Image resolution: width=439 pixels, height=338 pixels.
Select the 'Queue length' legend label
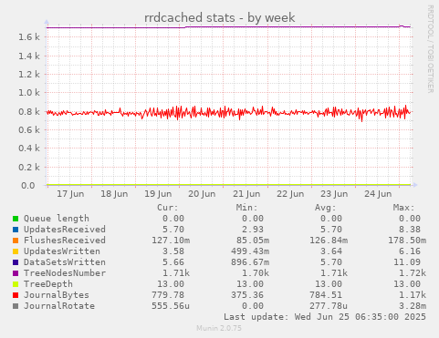tap(57, 219)
